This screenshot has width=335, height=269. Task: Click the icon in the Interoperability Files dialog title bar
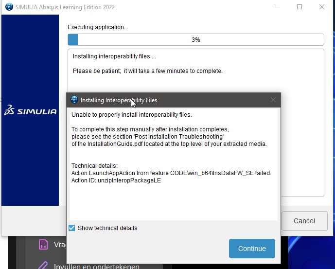click(74, 100)
